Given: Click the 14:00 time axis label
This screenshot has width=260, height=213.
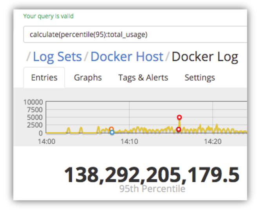Looking at the screenshot, I should point(46,141).
